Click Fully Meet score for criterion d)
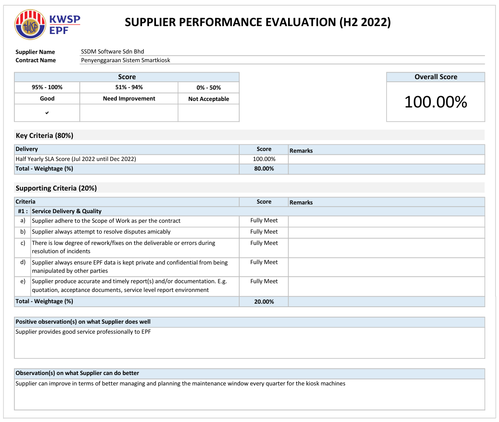499x422 pixels. coord(264,262)
